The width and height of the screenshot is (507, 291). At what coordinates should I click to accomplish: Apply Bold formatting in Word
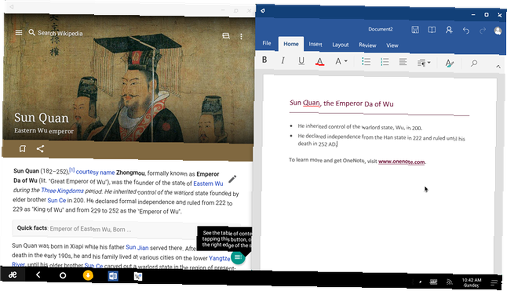pos(265,60)
